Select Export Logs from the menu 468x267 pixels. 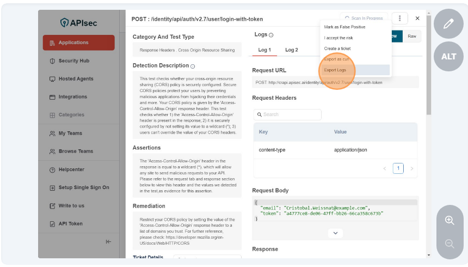click(x=335, y=70)
